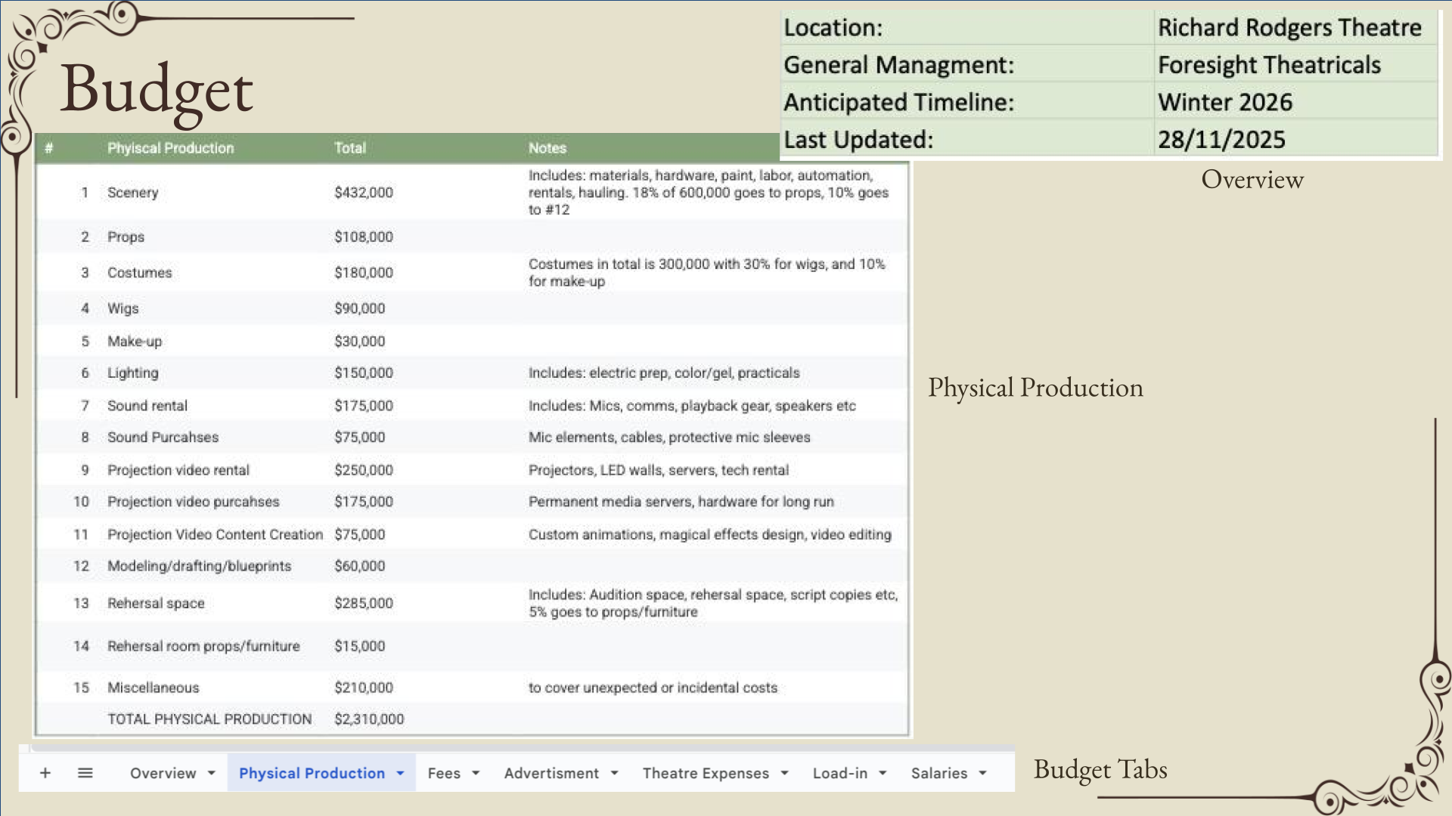Expand the Overview tab dropdown arrow

click(x=212, y=773)
